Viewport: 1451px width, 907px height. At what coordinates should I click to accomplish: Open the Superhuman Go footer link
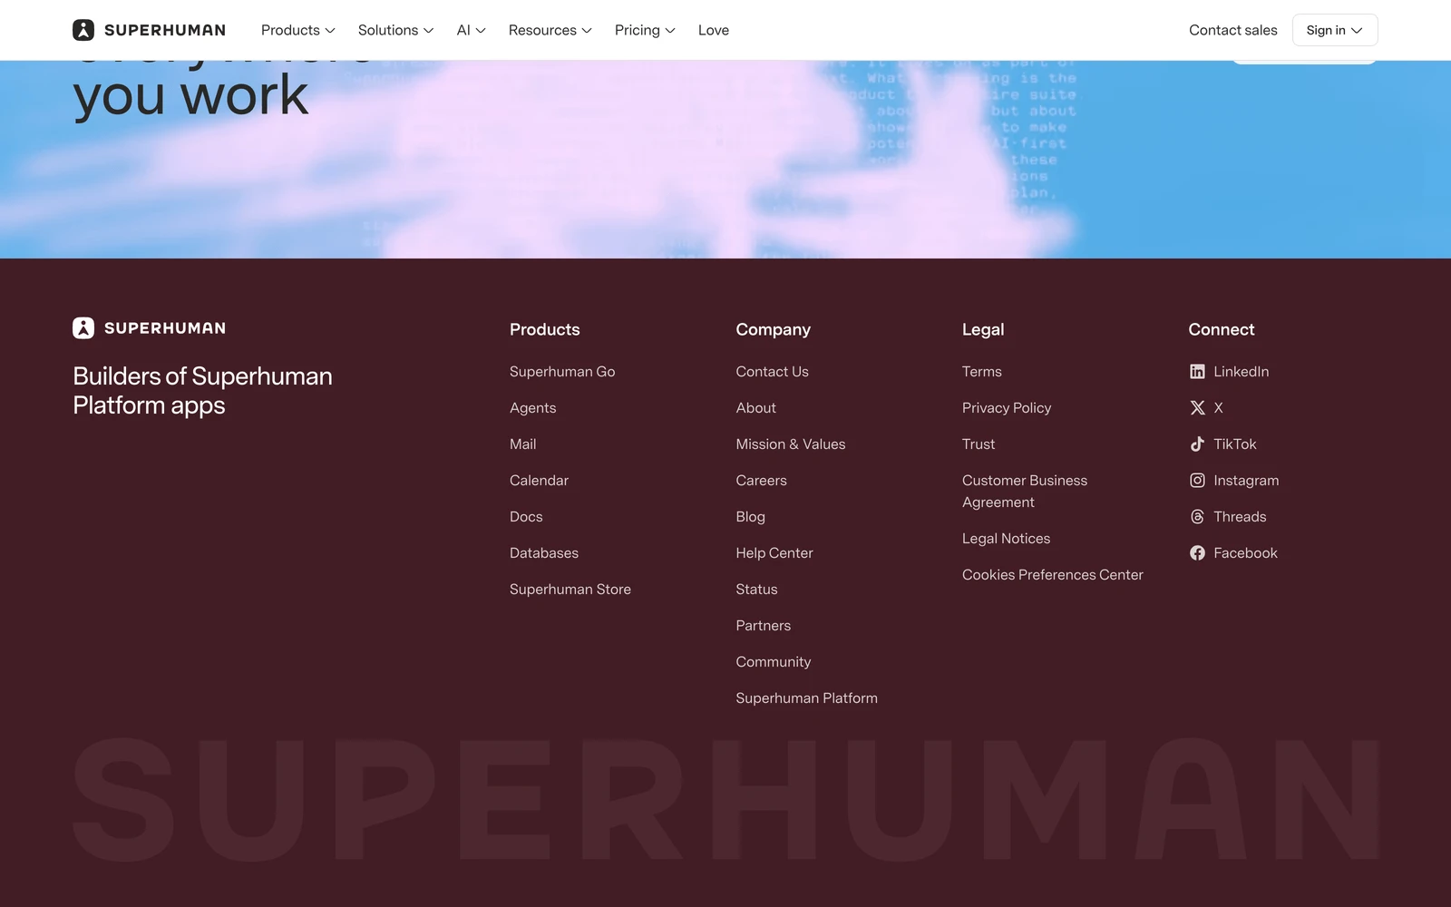coord(562,372)
